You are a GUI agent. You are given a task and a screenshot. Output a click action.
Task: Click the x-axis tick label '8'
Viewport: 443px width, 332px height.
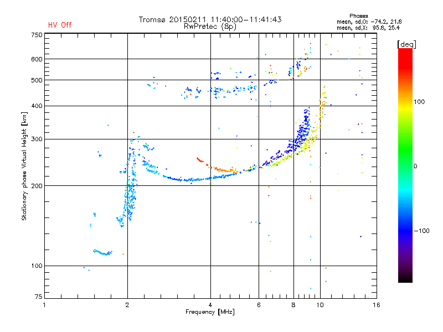tap(293, 305)
